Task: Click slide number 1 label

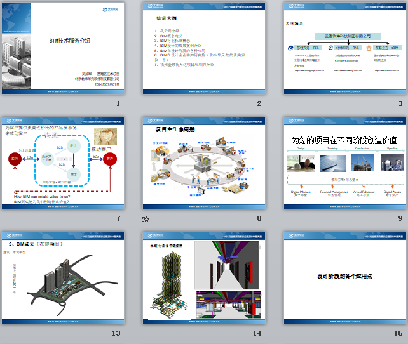Action: (118, 103)
